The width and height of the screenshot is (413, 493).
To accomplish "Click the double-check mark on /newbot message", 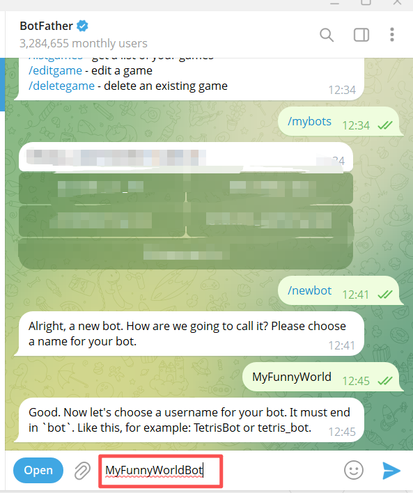I will (x=385, y=295).
